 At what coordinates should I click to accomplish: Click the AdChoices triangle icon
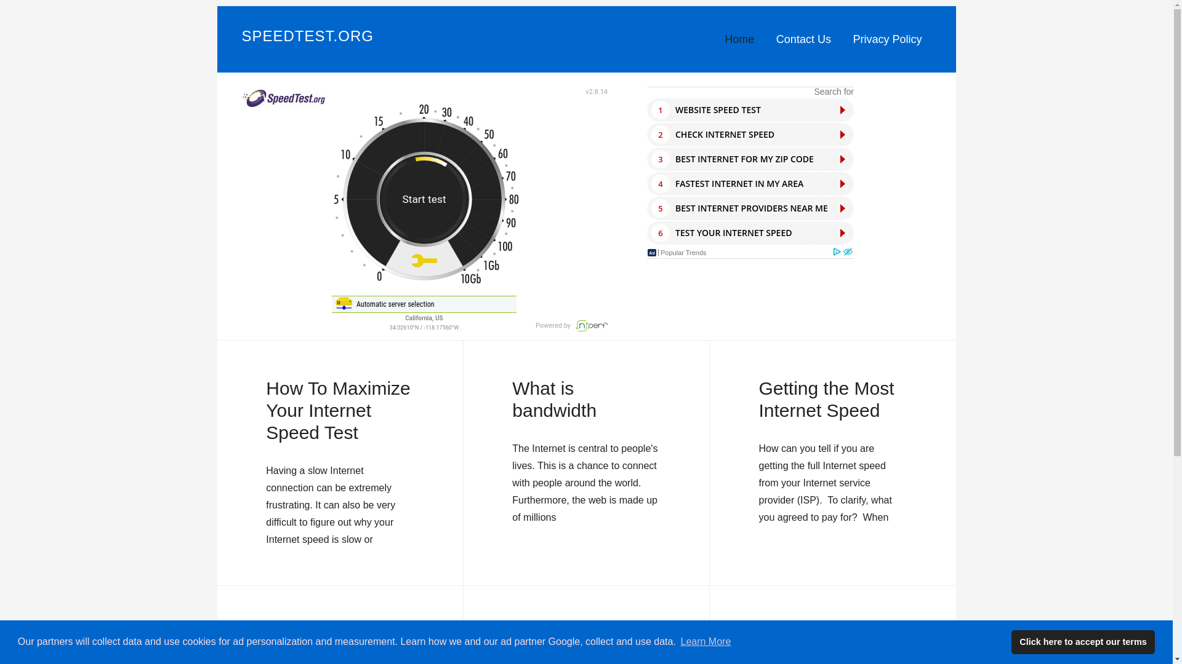point(837,252)
